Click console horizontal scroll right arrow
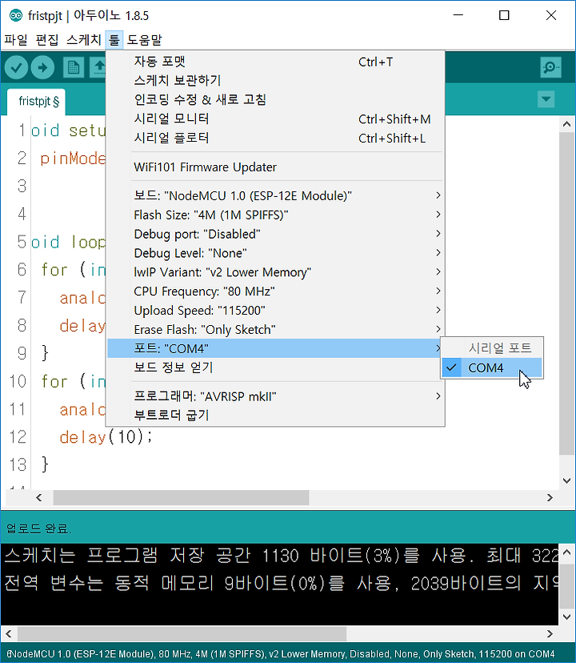The image size is (576, 663). (x=550, y=634)
